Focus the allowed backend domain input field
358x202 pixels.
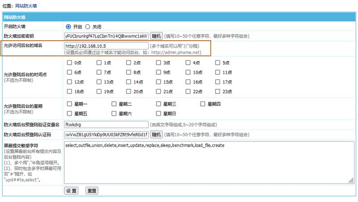(x=106, y=46)
